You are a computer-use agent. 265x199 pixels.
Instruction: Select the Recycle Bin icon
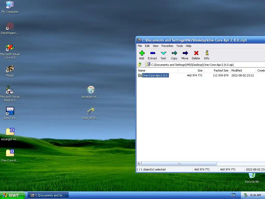click(252, 178)
